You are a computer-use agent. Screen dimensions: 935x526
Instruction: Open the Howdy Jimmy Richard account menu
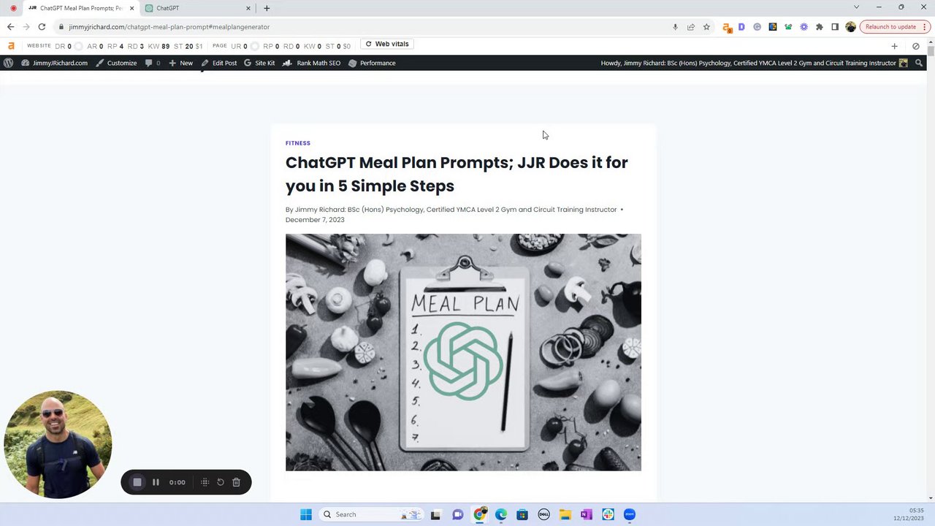coord(754,63)
